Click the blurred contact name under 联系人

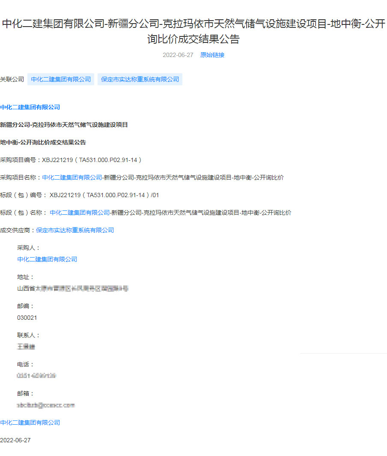[x=26, y=347]
